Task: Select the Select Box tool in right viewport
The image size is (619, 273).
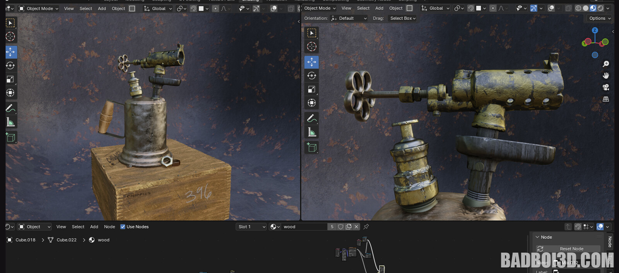Action: coord(312,33)
